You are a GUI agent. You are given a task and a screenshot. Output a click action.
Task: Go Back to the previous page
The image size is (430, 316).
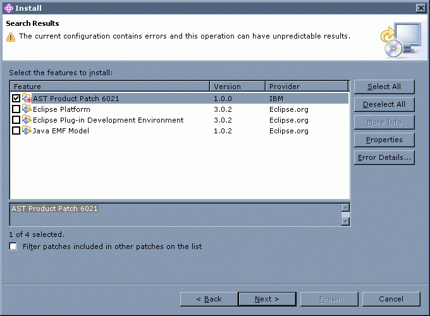(x=209, y=299)
